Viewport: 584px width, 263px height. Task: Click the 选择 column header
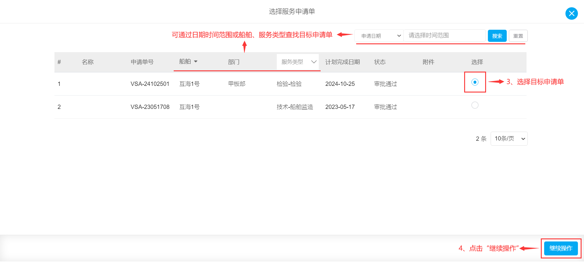pyautogui.click(x=477, y=62)
